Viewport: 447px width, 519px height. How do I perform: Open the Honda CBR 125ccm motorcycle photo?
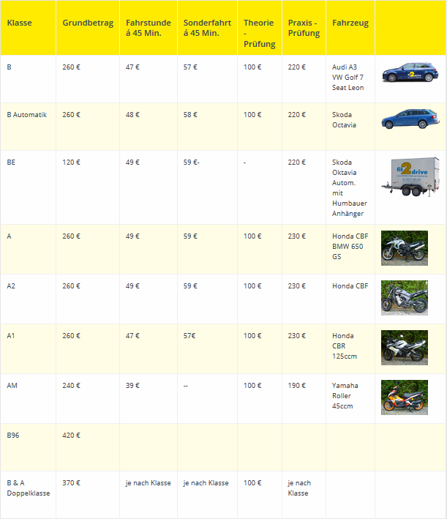pyautogui.click(x=405, y=347)
